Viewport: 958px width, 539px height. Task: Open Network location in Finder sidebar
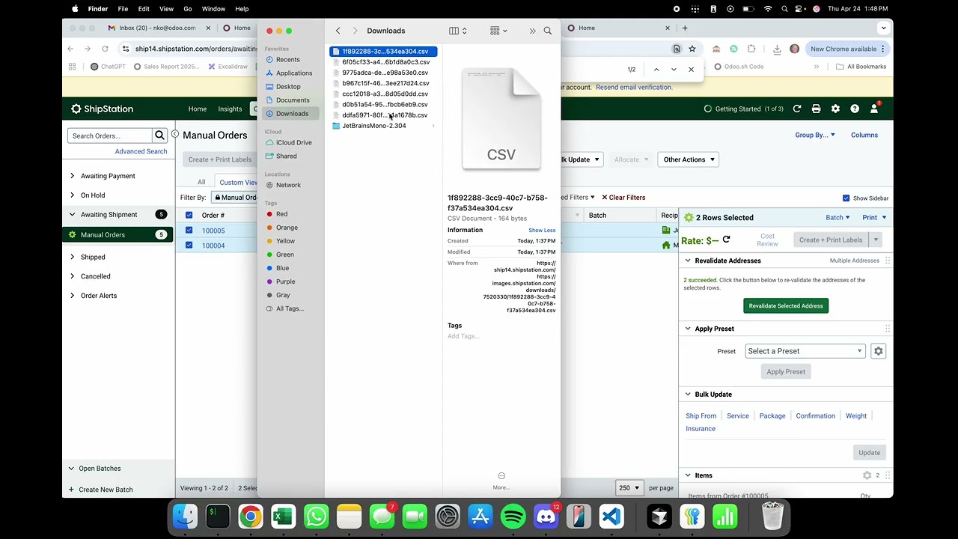coord(289,185)
